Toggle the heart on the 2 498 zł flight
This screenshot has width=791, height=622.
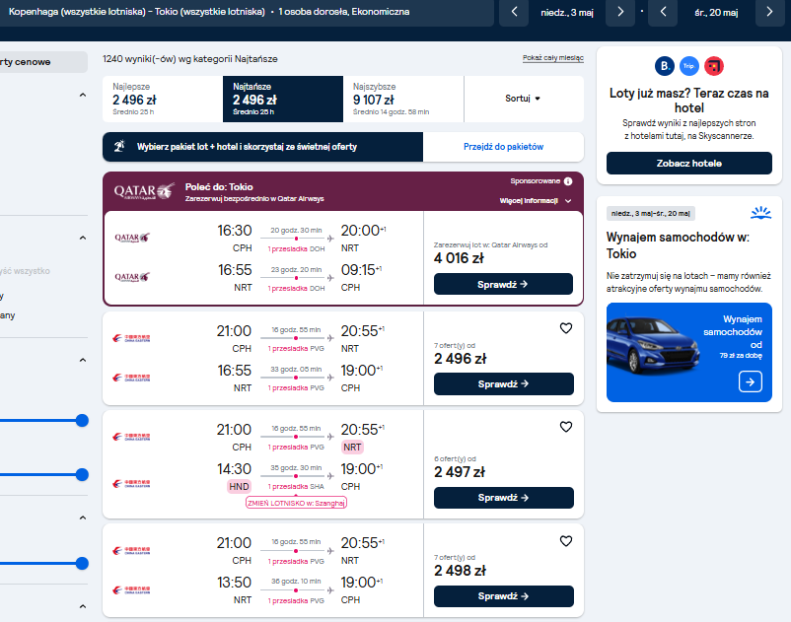[566, 541]
